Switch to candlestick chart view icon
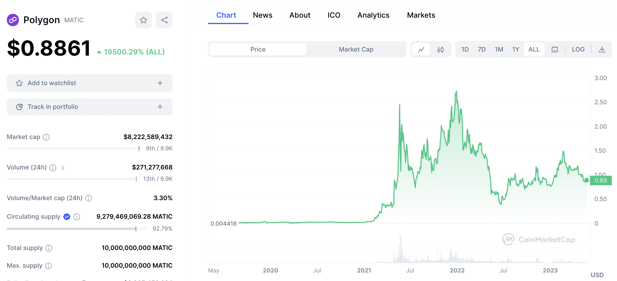The image size is (617, 281). coord(440,50)
